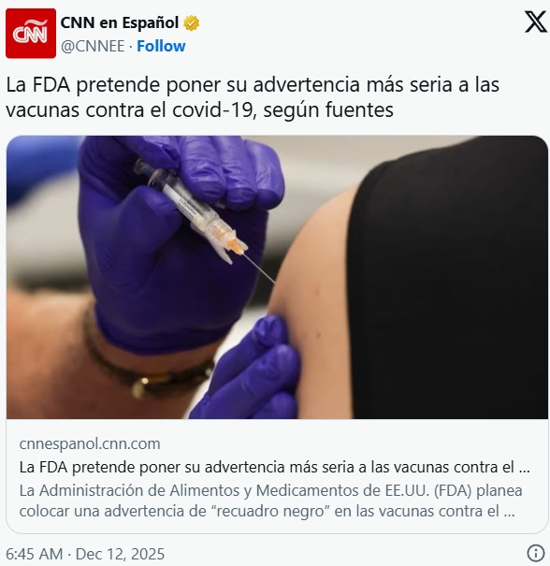Click the lower gloved hand pinching arm
Image resolution: width=550 pixels, height=566 pixels.
[249, 369]
